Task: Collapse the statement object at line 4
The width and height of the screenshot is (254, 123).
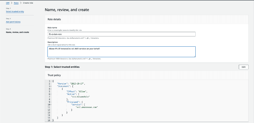Action: tap(51, 89)
